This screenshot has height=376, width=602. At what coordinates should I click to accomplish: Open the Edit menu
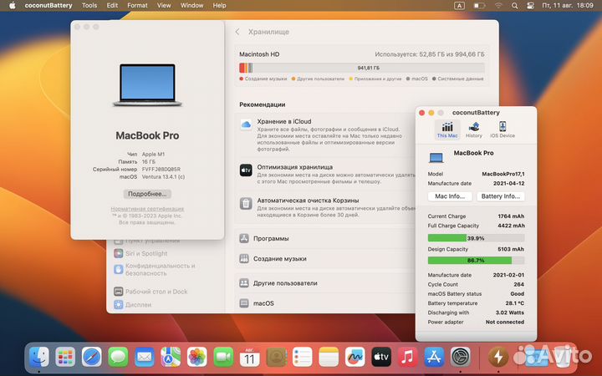(x=112, y=5)
